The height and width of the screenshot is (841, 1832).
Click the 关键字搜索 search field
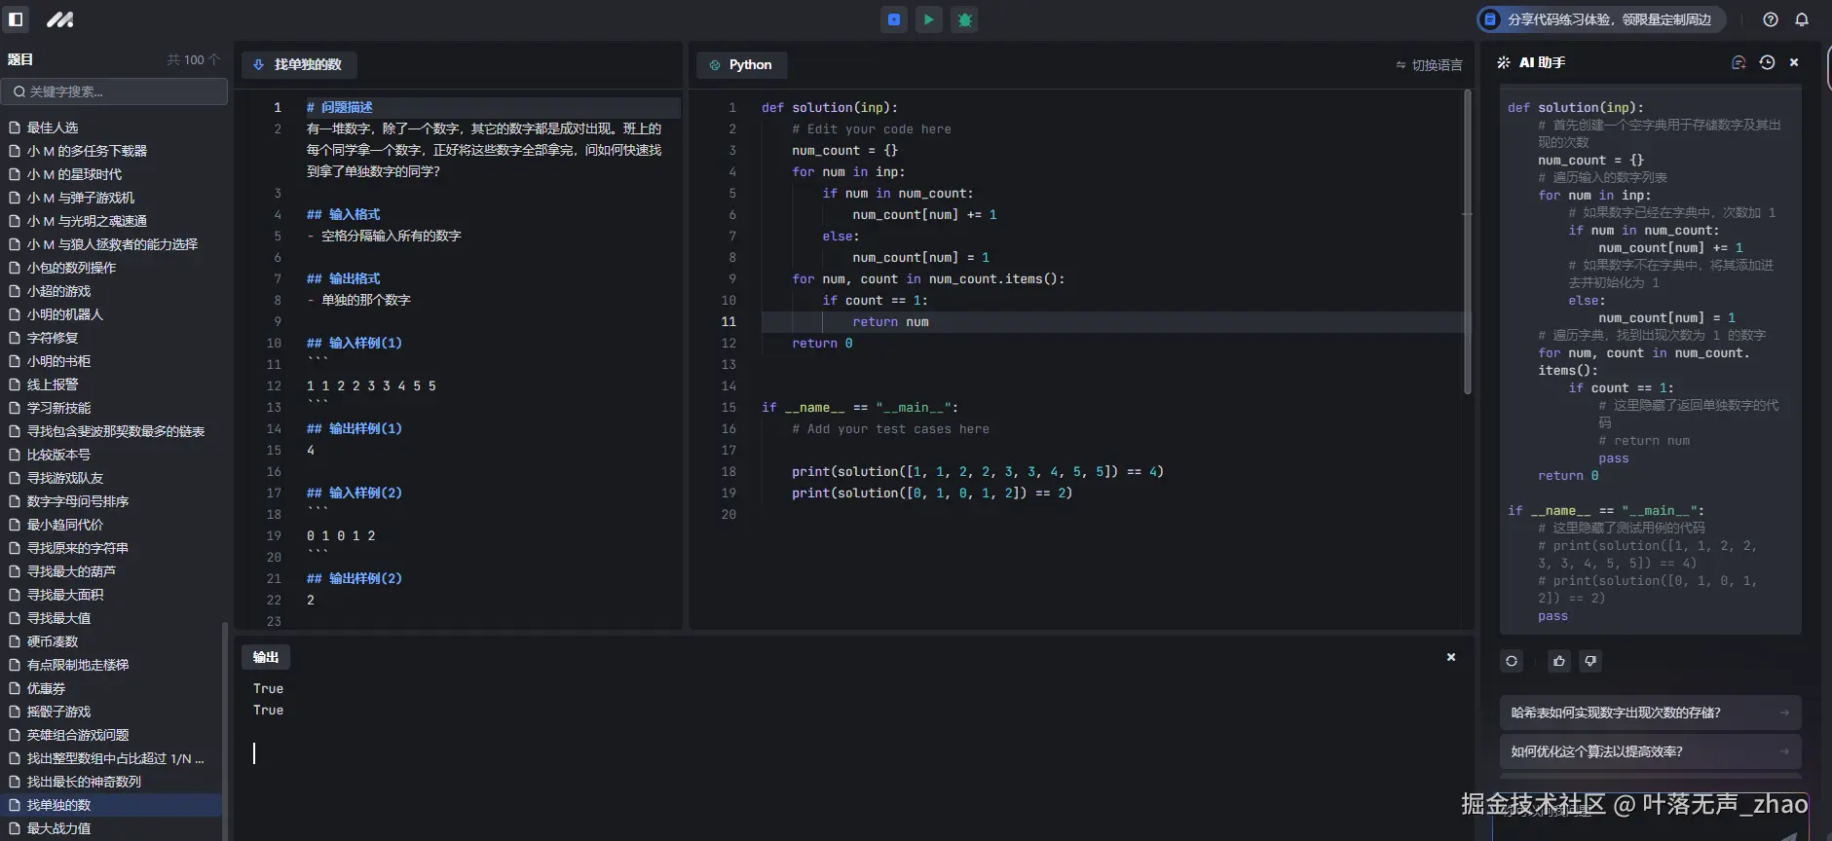click(115, 91)
